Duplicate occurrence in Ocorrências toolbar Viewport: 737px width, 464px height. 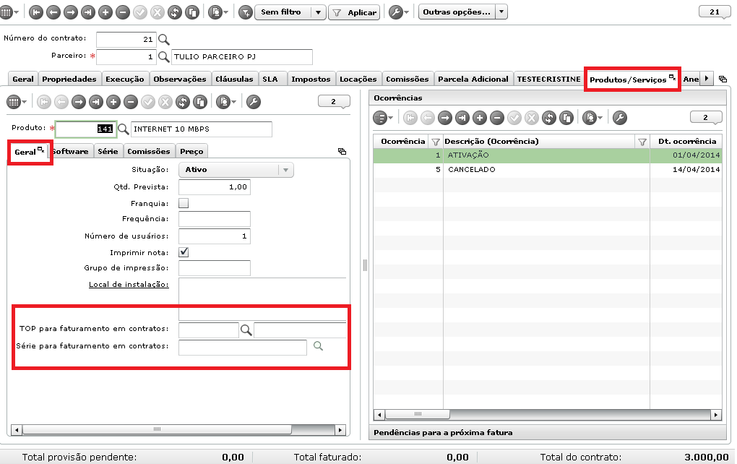click(566, 118)
